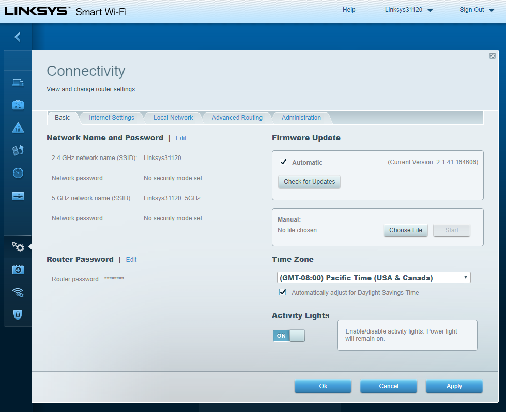Screen dimensions: 506x412
Task: Click the masked router password value
Action: point(114,278)
